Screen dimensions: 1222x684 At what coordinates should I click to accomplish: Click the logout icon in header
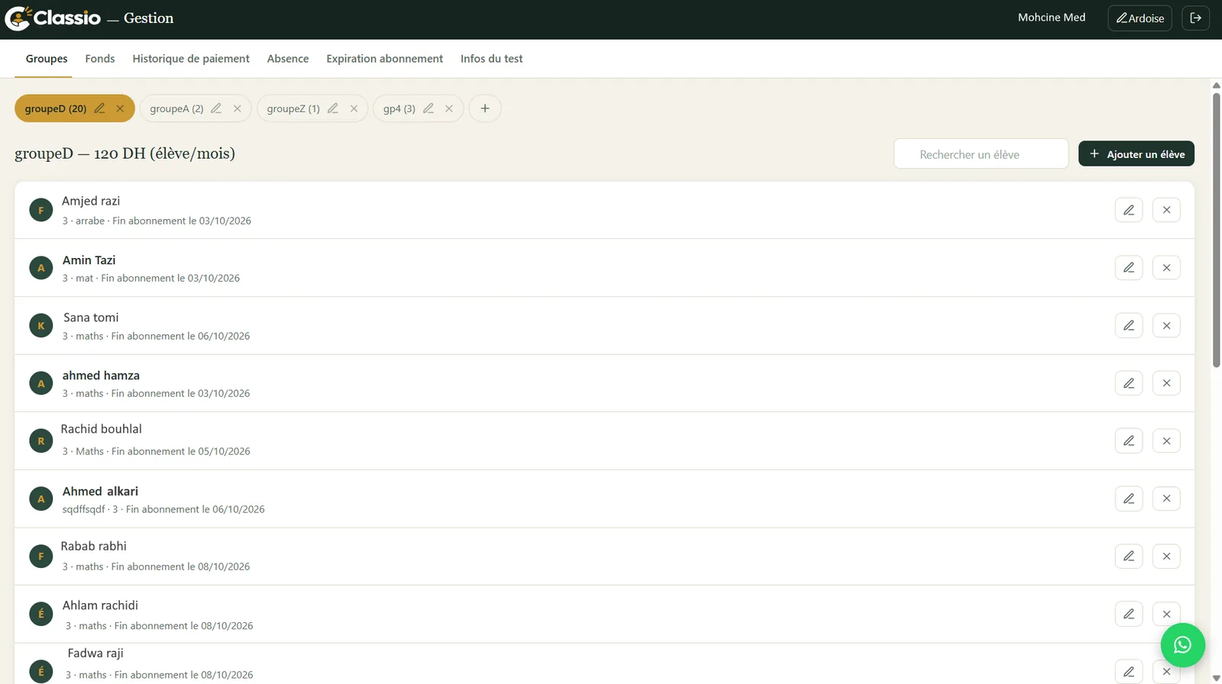pos(1195,18)
